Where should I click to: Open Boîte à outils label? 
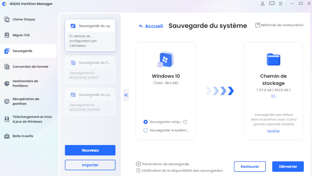23,136
